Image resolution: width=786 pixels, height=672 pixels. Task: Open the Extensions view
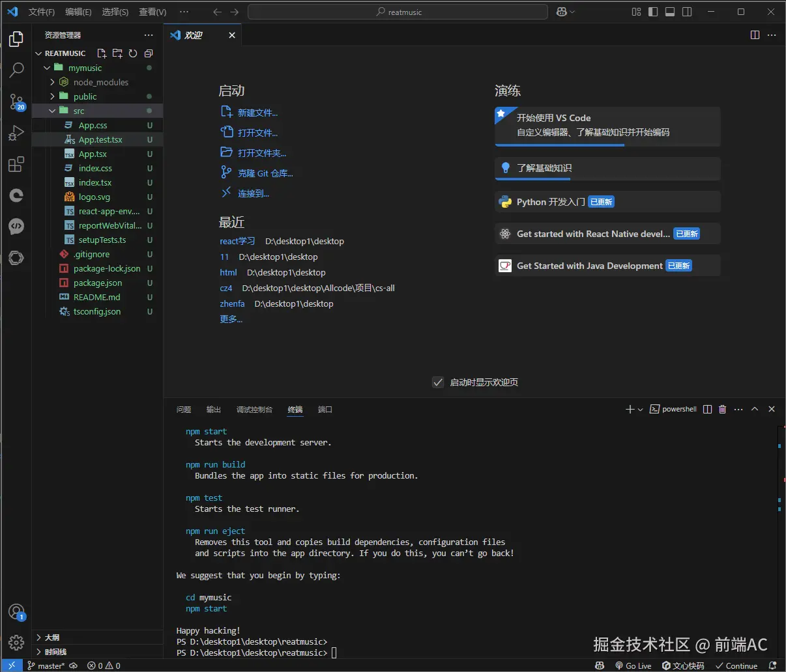point(16,164)
